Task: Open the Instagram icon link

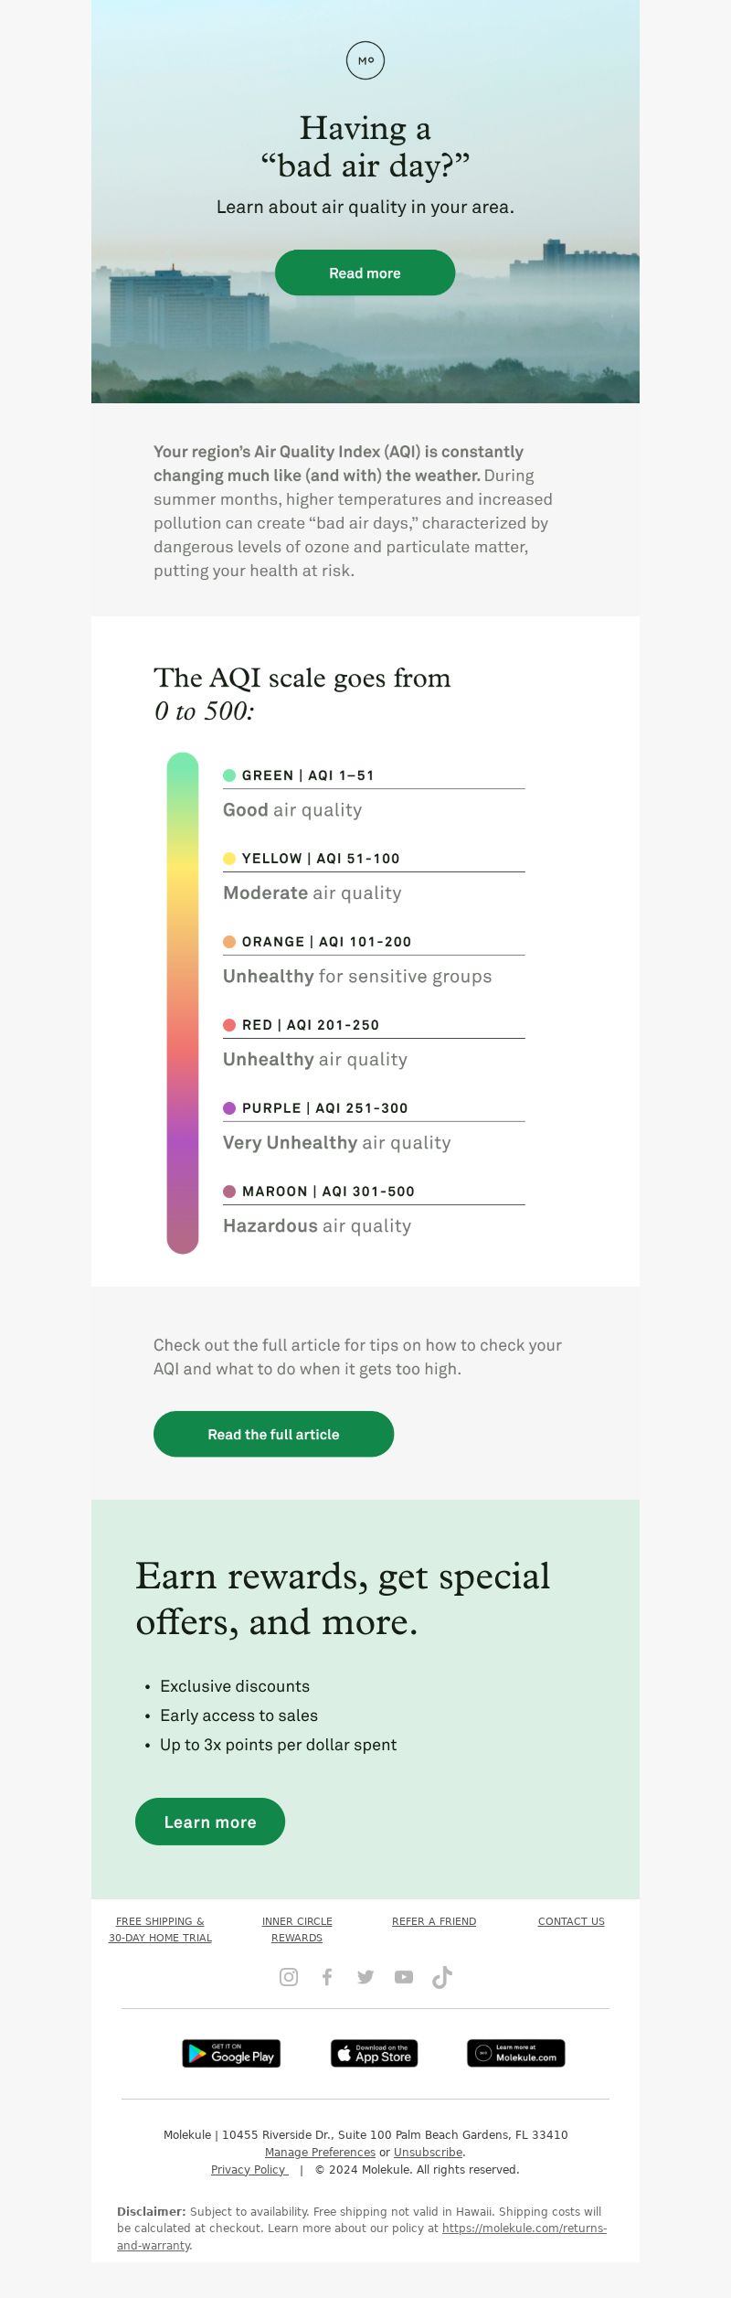Action: 289,1977
